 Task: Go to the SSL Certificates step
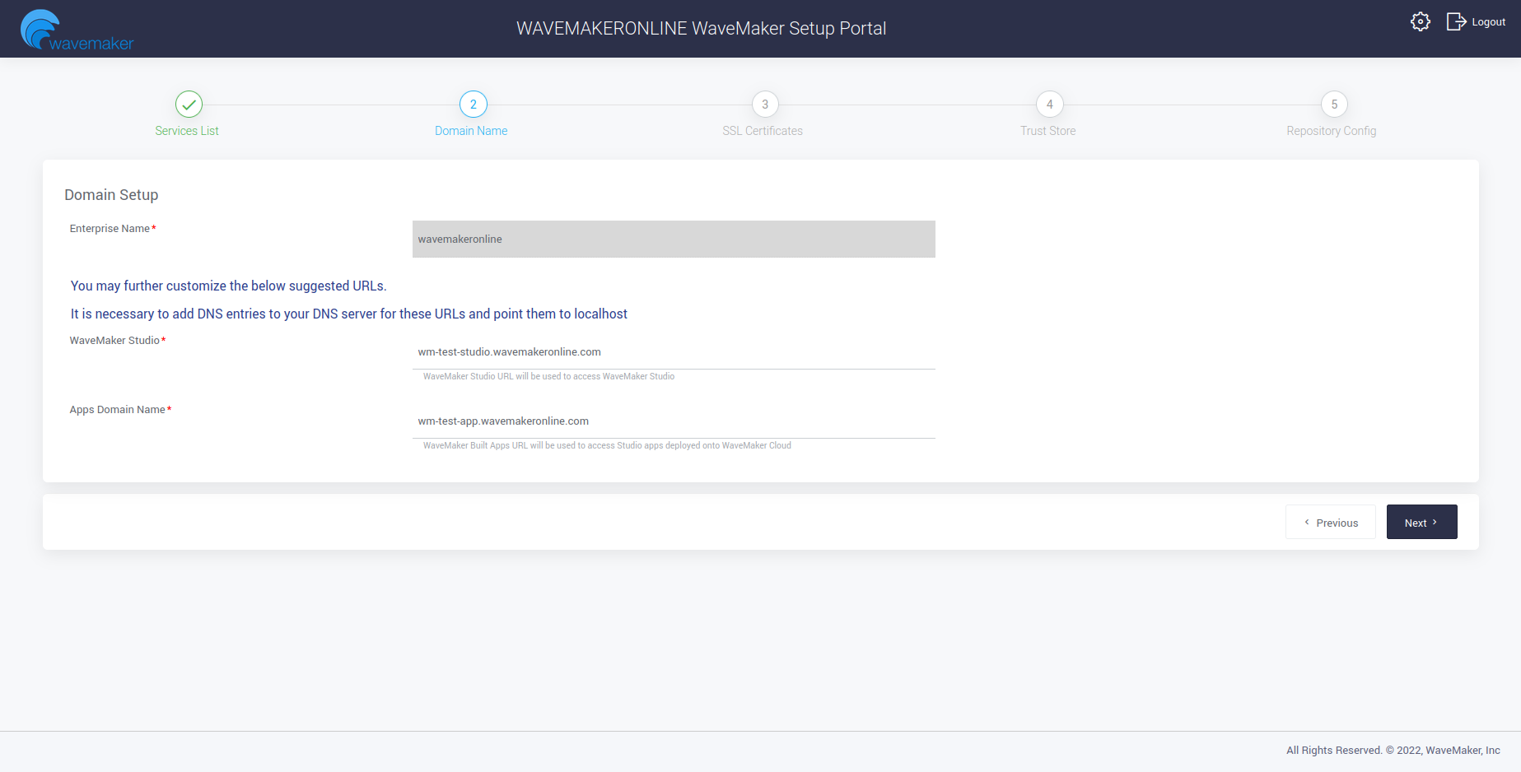point(763,130)
